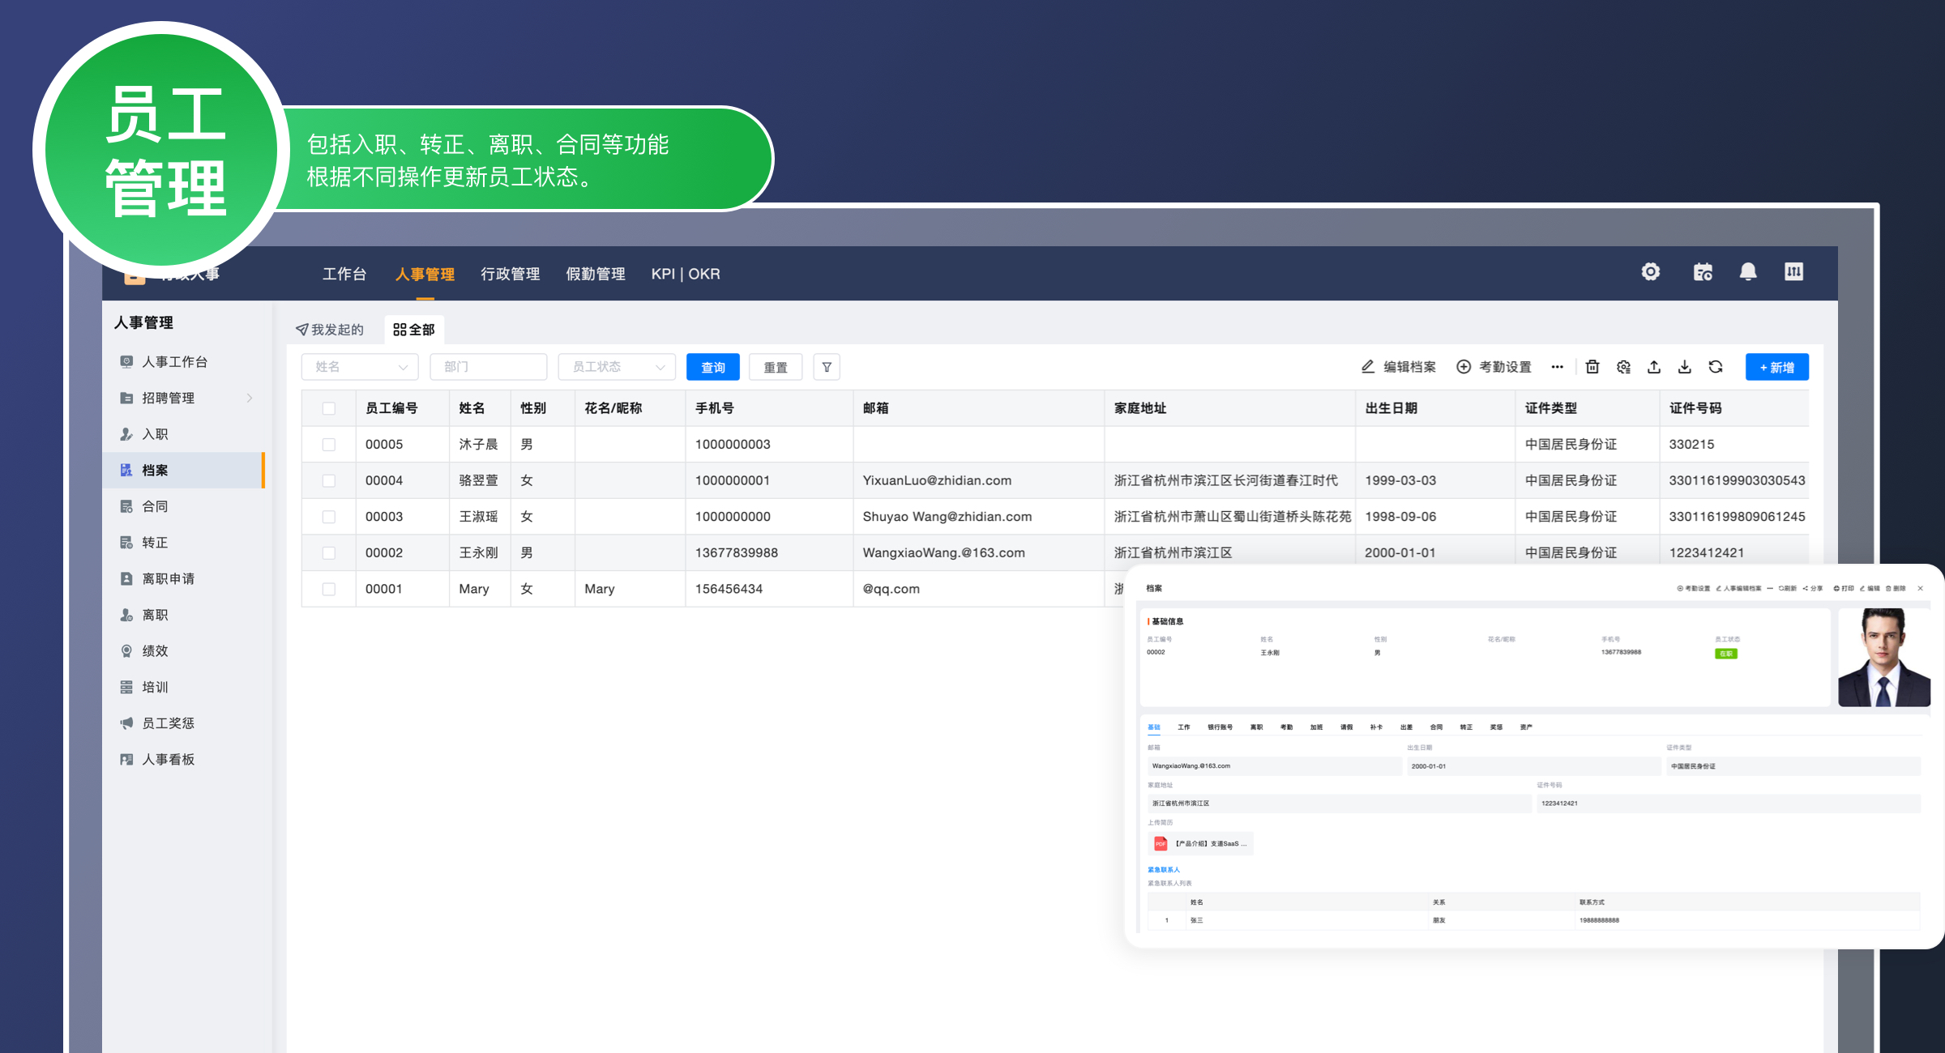Expand the 招聘管理 sidebar section
Image resolution: width=1945 pixels, height=1053 pixels.
pyautogui.click(x=168, y=398)
